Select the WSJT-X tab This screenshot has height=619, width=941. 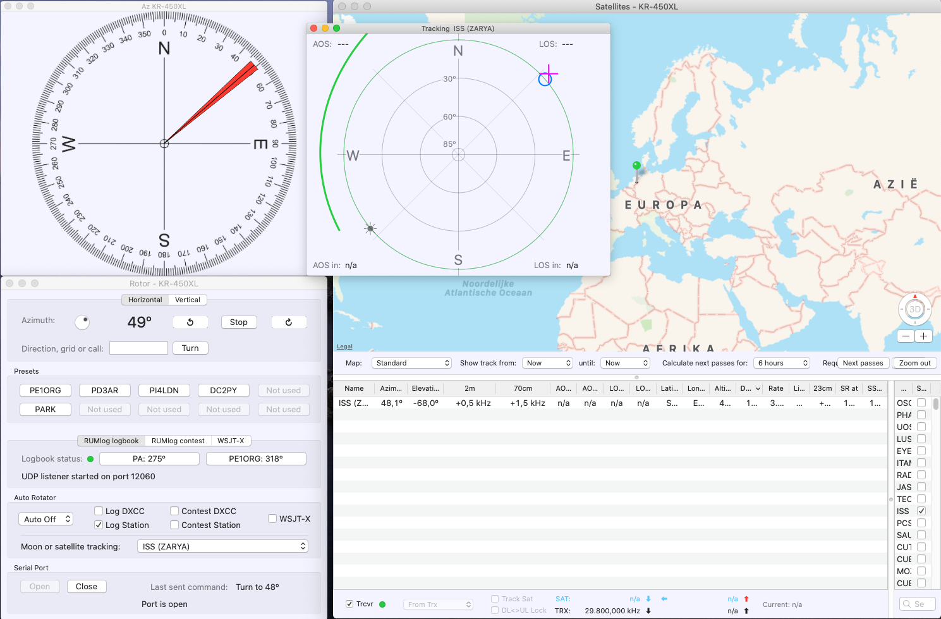pos(231,441)
